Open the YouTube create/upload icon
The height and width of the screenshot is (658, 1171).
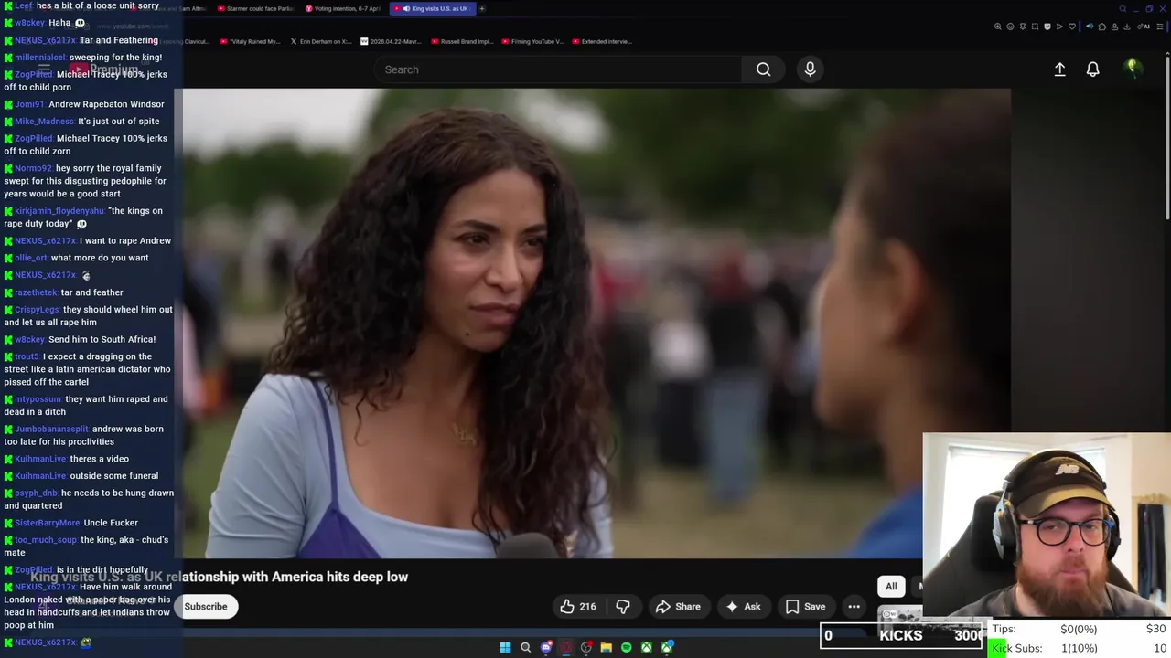pyautogui.click(x=1059, y=69)
